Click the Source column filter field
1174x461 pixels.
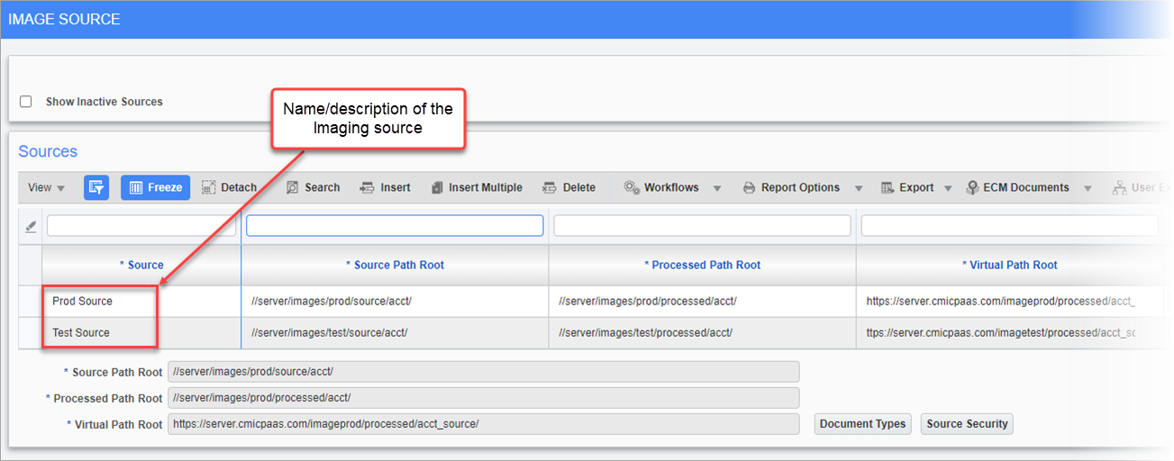click(141, 225)
